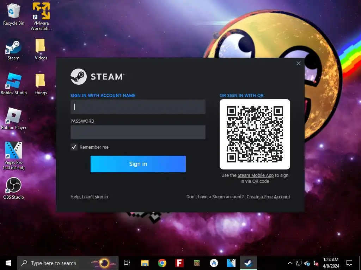
Task: Open the Minecraft block icon on taskbar
Action: coord(197,263)
